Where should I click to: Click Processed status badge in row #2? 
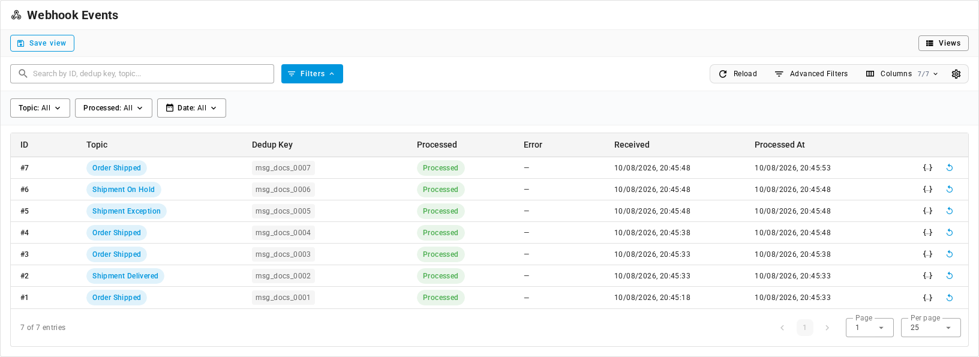(440, 276)
